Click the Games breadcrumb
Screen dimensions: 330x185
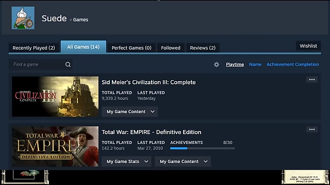80,20
